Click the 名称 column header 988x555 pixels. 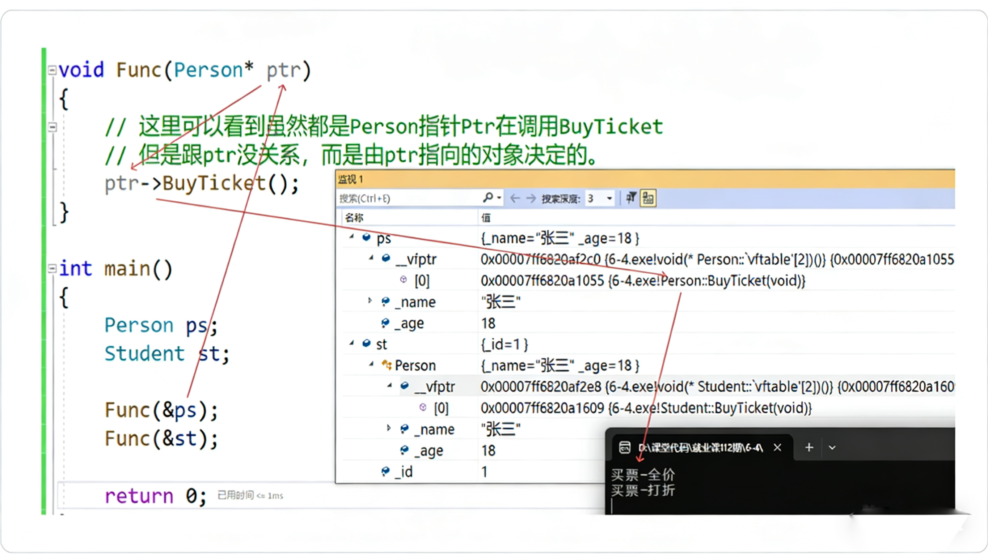pos(354,218)
